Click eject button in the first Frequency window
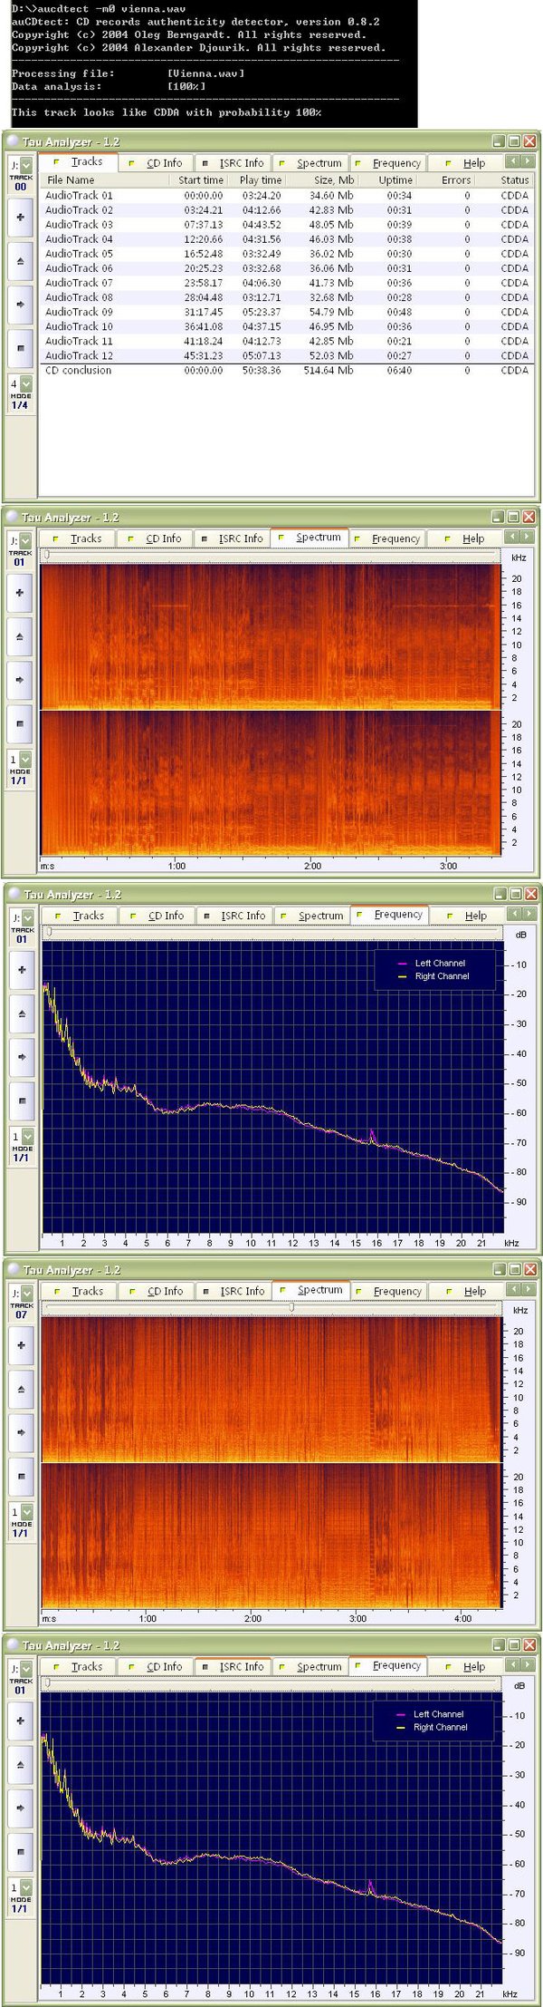 pos(22,1013)
